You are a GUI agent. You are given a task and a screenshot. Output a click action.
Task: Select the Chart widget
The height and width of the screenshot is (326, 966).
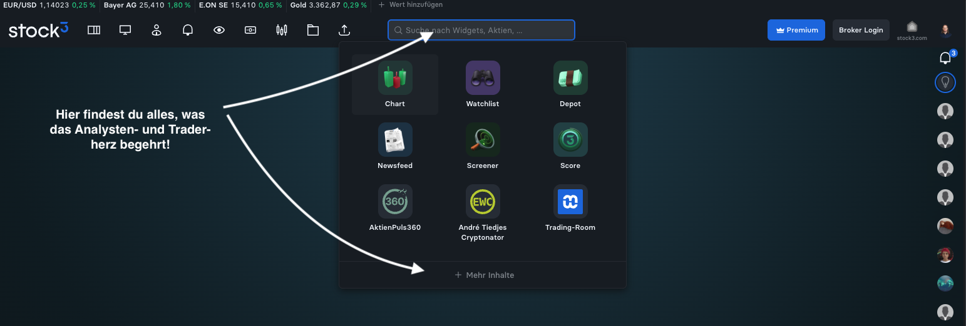[x=395, y=84]
